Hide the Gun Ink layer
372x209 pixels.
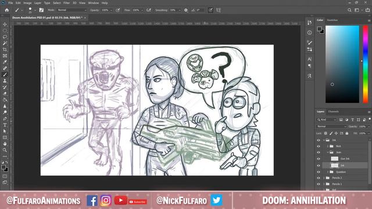pos(319,158)
